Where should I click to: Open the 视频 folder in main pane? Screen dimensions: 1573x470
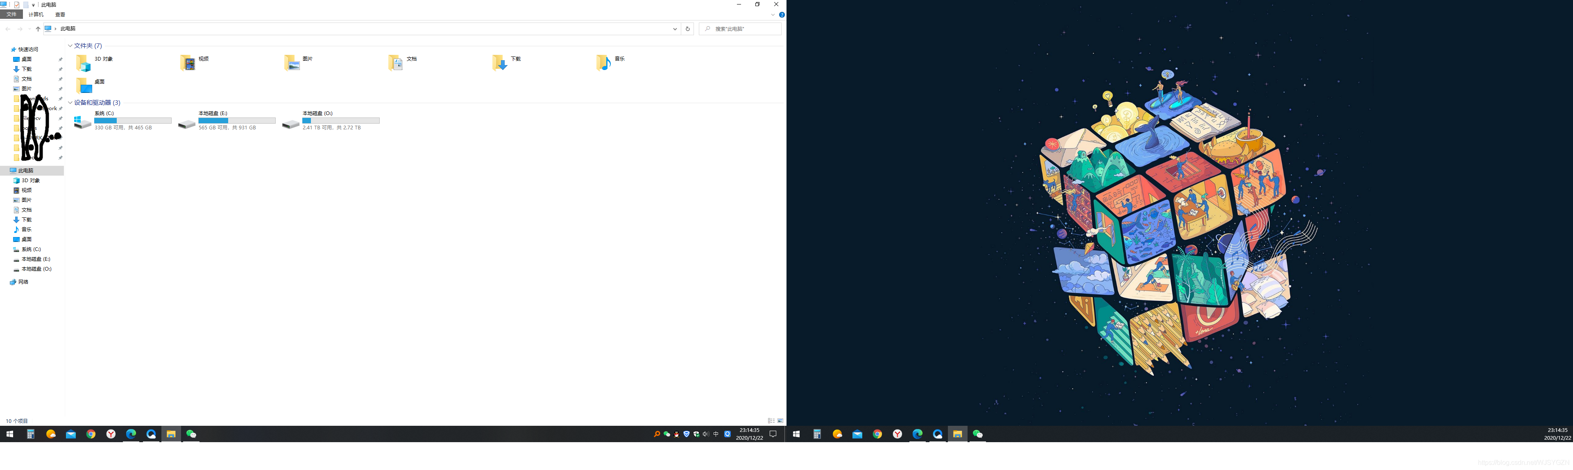tap(188, 63)
